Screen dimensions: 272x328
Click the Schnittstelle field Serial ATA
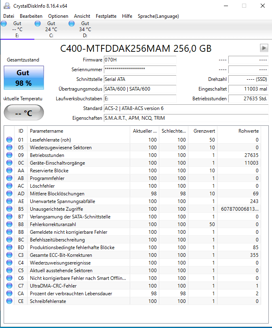[x=140, y=79]
